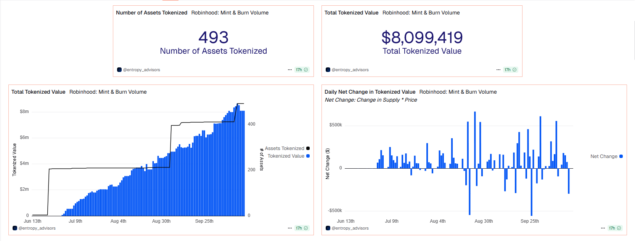Click the Number of Assets Tokenized panel title
Image resolution: width=635 pixels, height=241 pixels.
151,13
